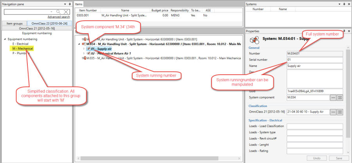
Task: Click the M.035 system component icon
Action: click(x=84, y=59)
